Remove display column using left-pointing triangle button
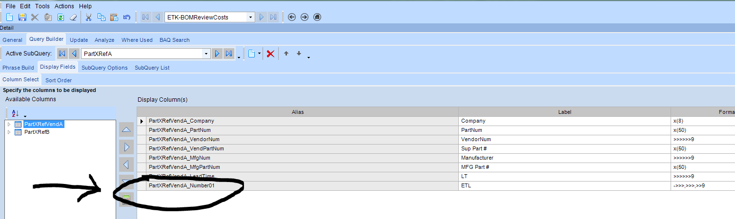735x219 pixels. click(x=126, y=164)
